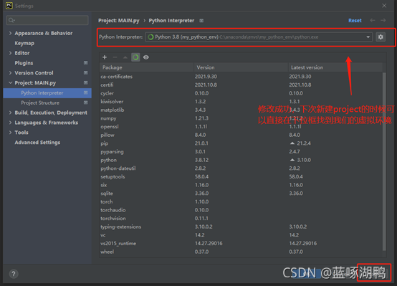
Task: Click the Reset link
Action: tap(355, 21)
